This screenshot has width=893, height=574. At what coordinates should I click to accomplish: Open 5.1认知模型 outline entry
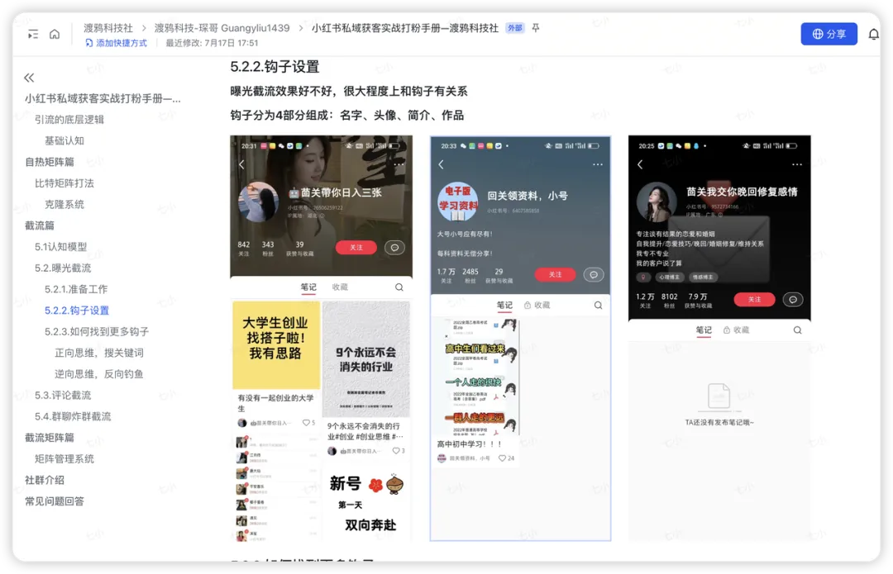[x=61, y=246]
